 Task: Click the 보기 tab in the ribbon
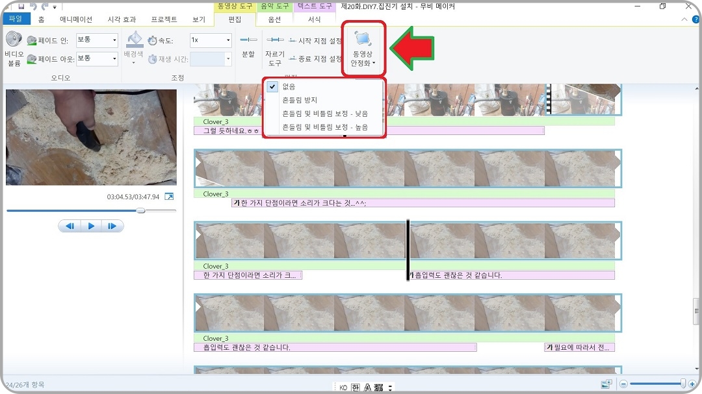(x=198, y=19)
